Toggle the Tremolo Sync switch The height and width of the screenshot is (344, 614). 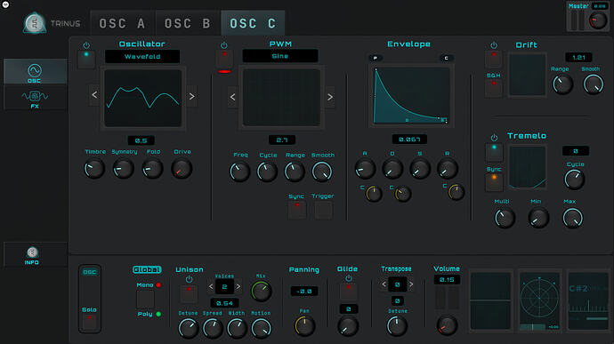click(x=494, y=182)
